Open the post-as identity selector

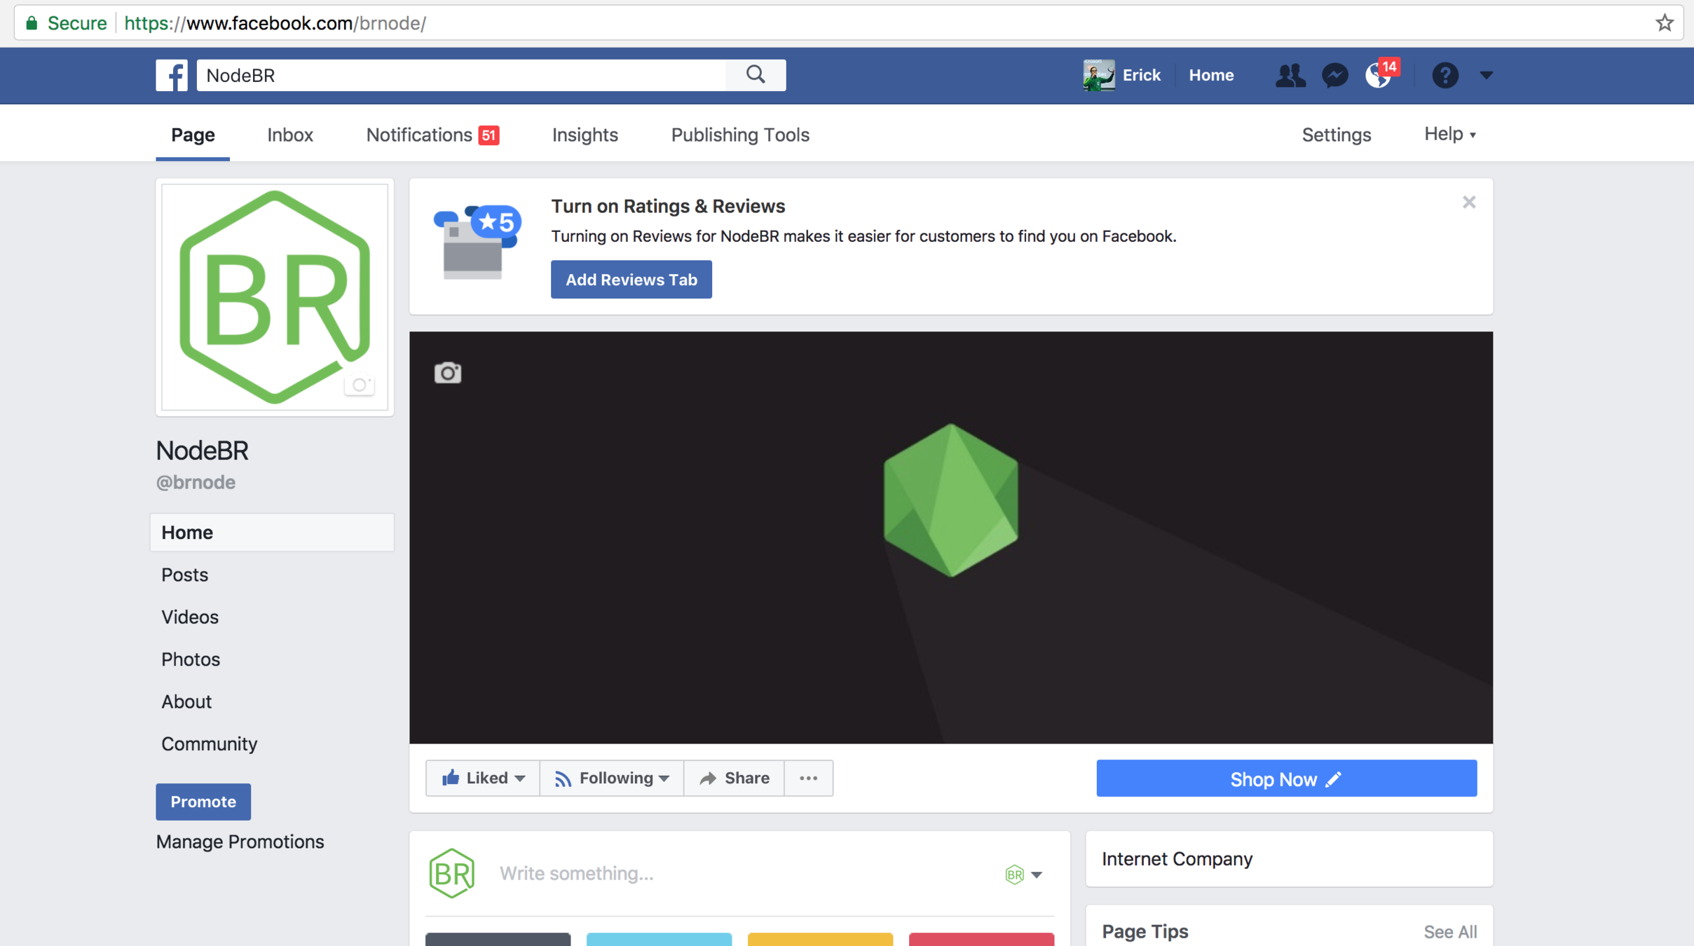(x=1023, y=874)
